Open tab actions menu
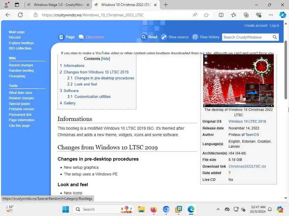289x216 pixels. point(17,5)
